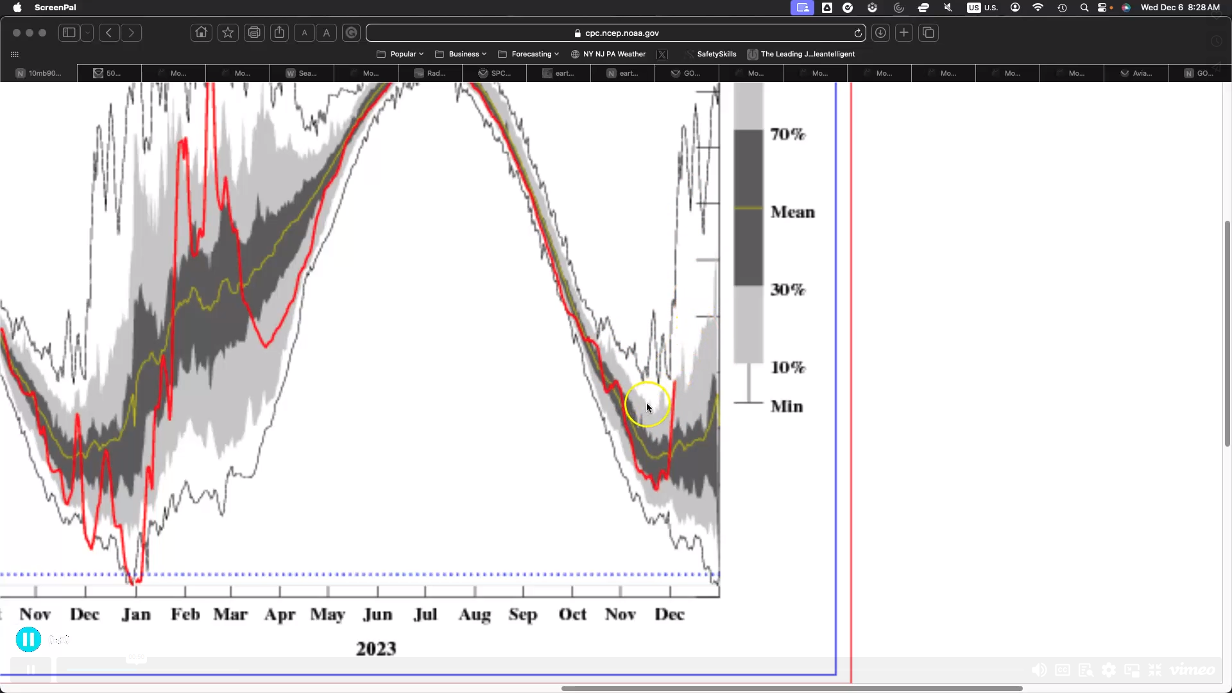The width and height of the screenshot is (1232, 693).
Task: Adjust Vimeo volume speaker icon
Action: point(1039,670)
